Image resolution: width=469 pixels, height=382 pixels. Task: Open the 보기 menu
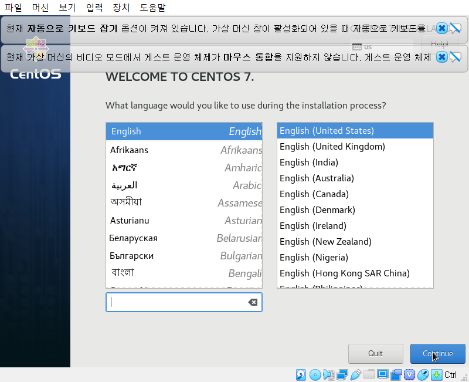click(x=67, y=7)
